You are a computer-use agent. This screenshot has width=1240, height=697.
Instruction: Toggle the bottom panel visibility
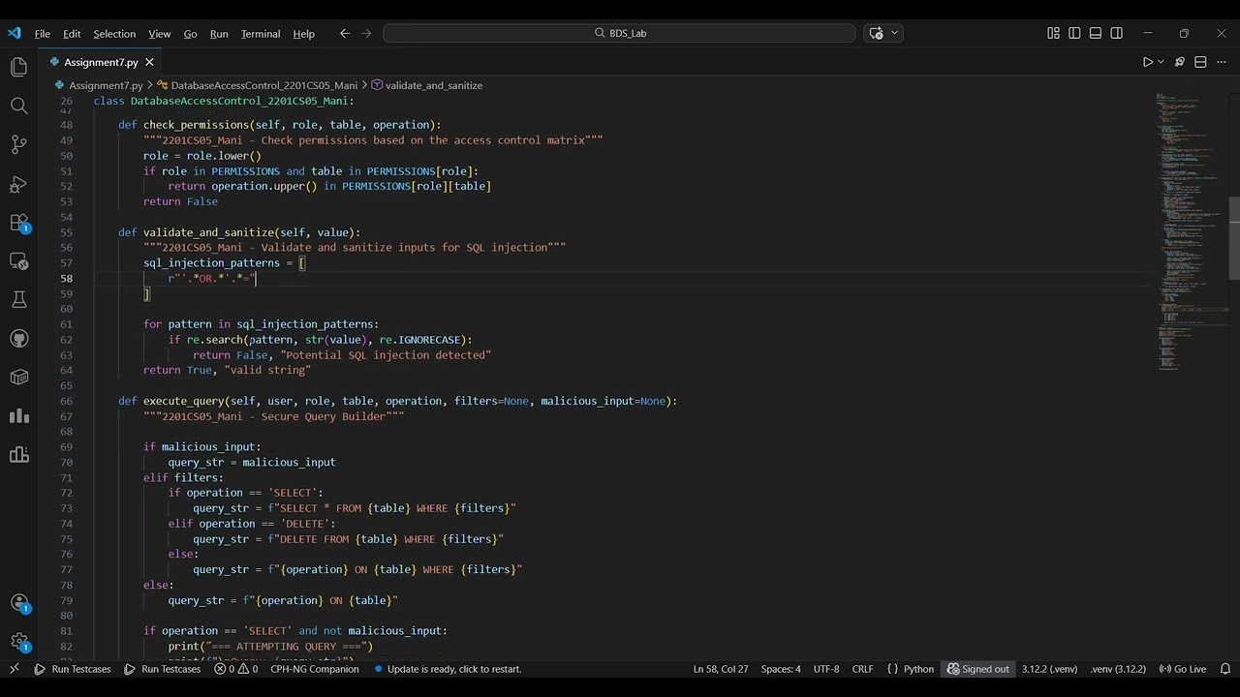1096,33
